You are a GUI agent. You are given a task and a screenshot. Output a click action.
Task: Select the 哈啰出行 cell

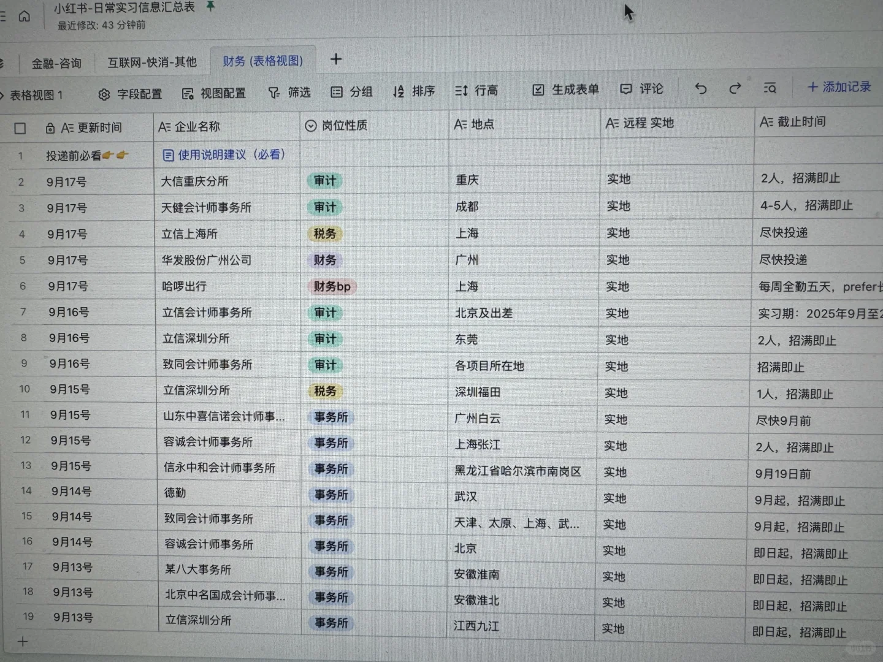[x=228, y=287]
